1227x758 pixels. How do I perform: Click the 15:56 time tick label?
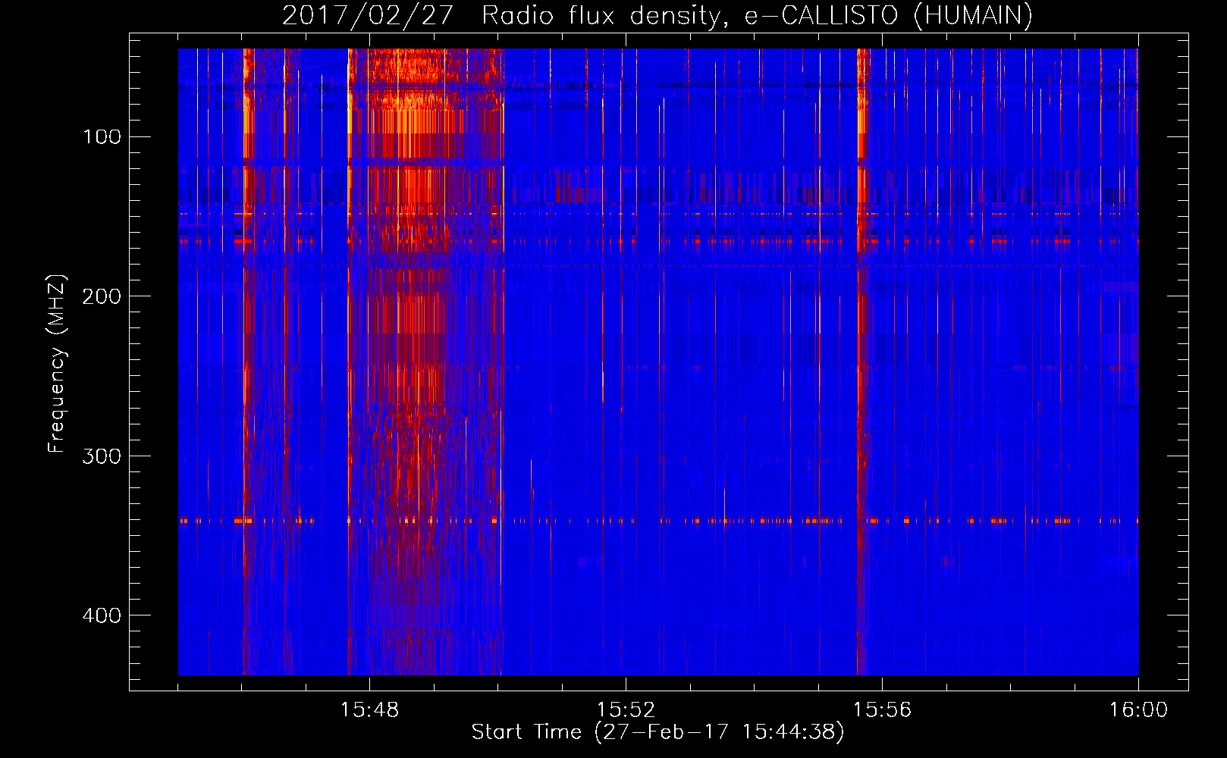882,710
